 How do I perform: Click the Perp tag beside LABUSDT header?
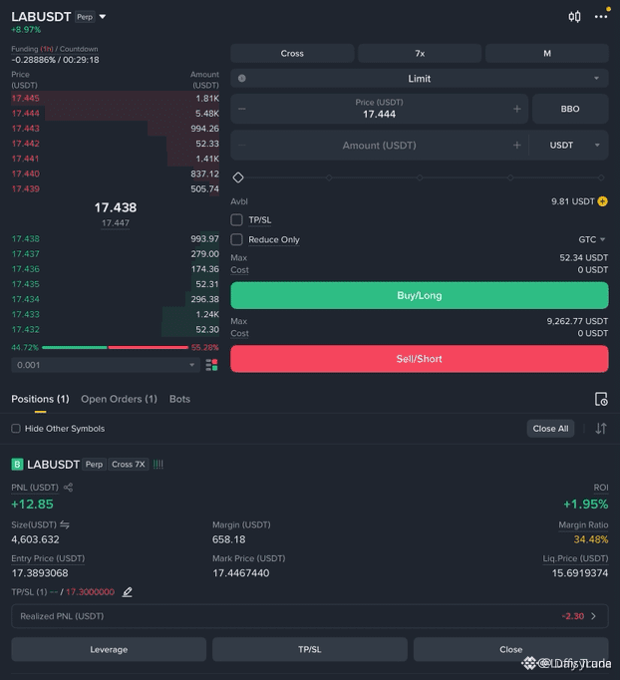coord(85,17)
